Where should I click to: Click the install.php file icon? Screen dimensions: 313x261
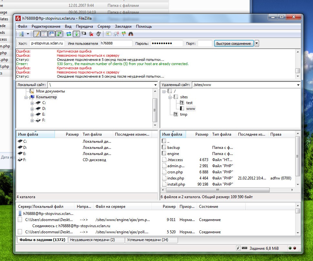164,184
